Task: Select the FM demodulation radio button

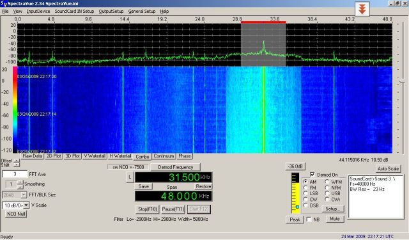Action: (305, 188)
